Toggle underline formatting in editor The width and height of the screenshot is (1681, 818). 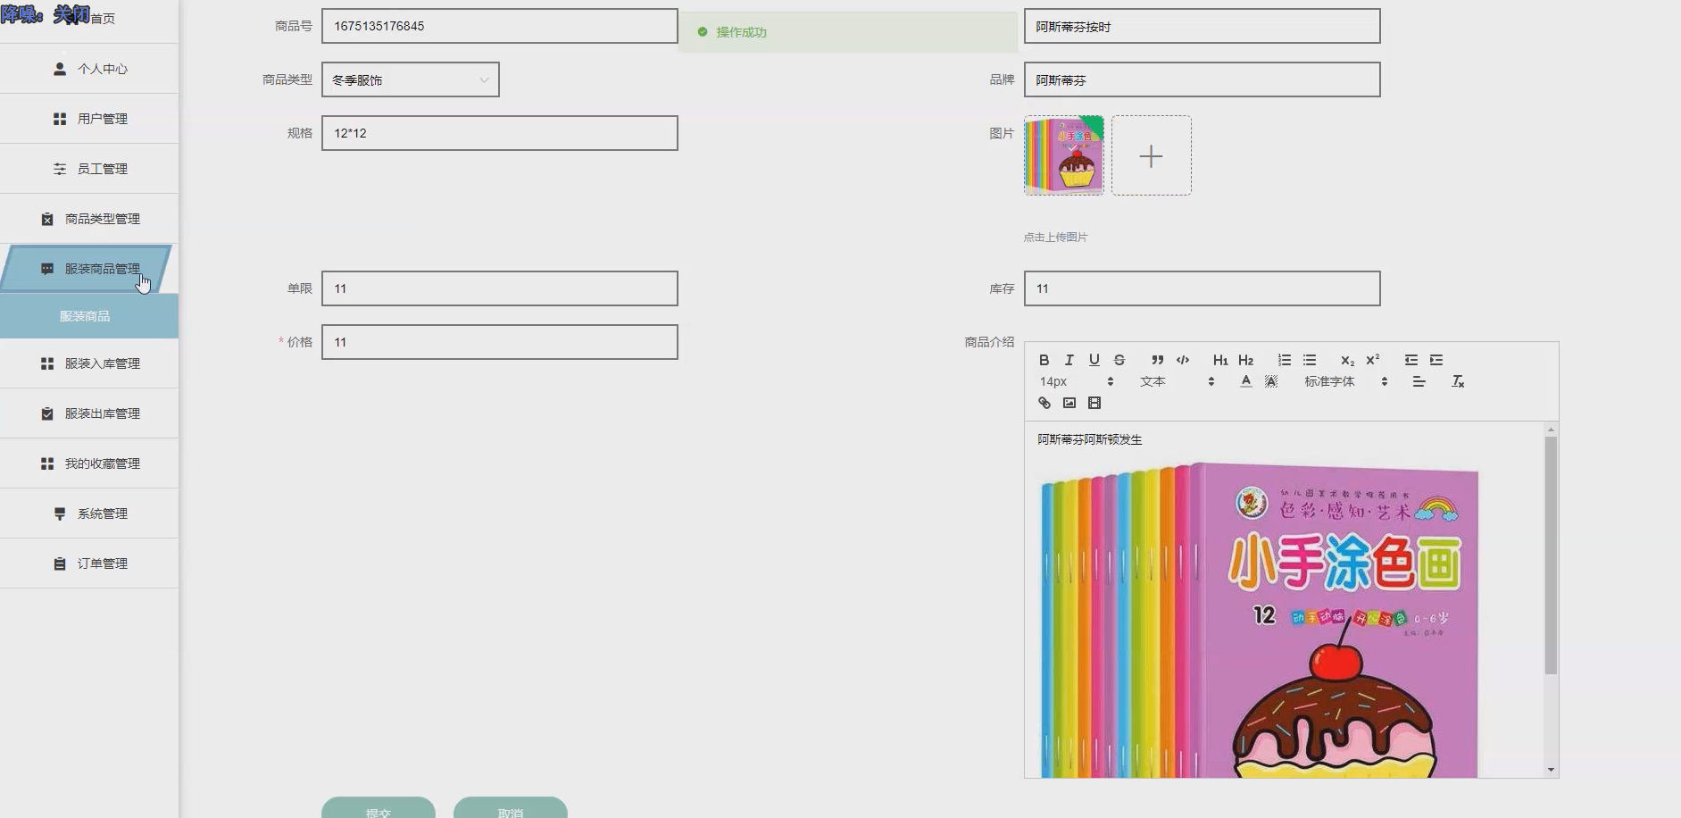point(1094,360)
